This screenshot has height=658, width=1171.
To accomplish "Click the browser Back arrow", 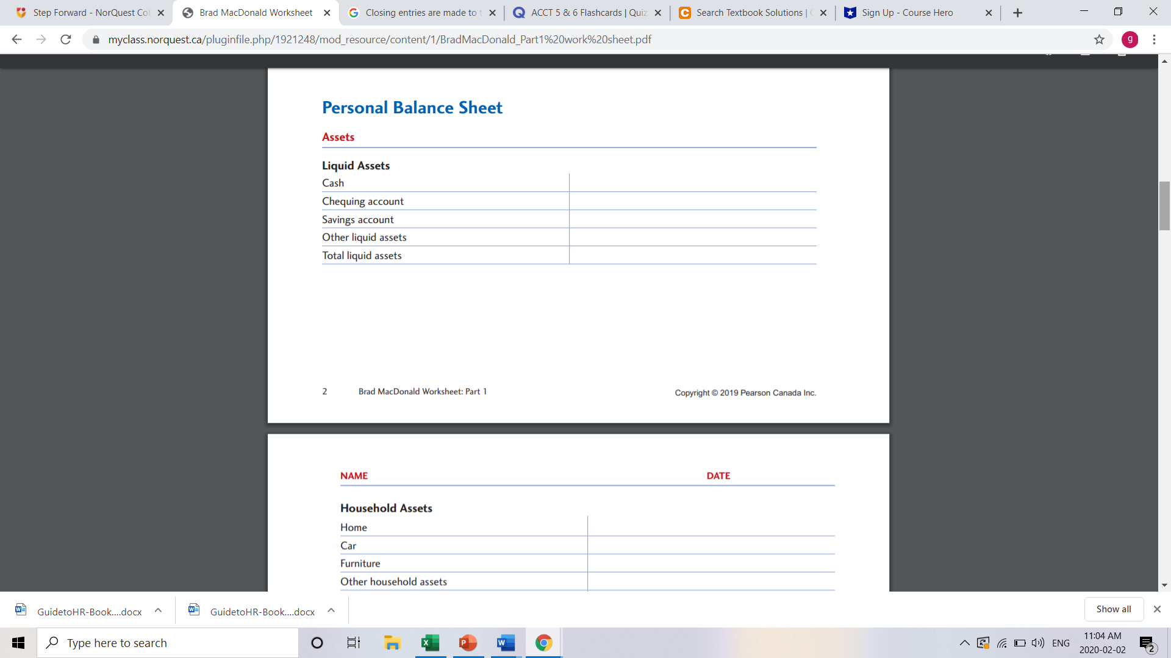I will coord(16,40).
